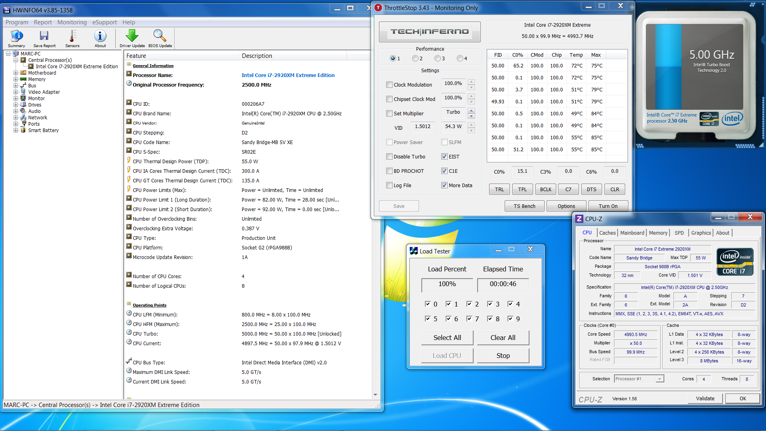The height and width of the screenshot is (431, 766).
Task: Click the CPU-Z title bar Z icon
Action: 579,219
